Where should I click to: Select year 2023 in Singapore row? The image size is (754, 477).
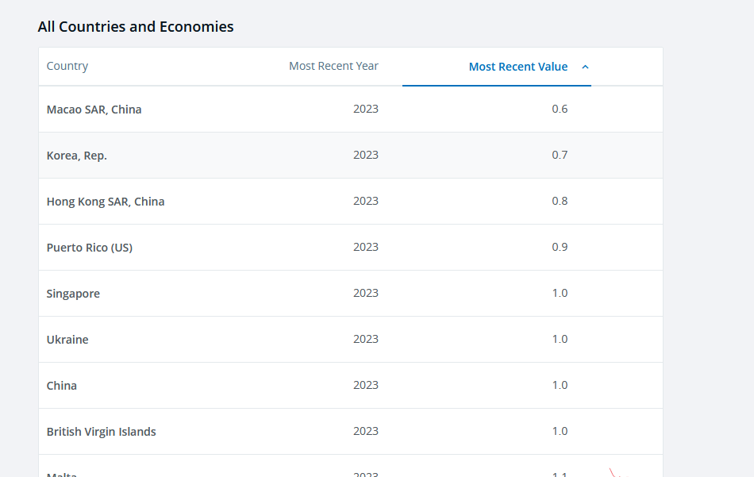click(366, 294)
